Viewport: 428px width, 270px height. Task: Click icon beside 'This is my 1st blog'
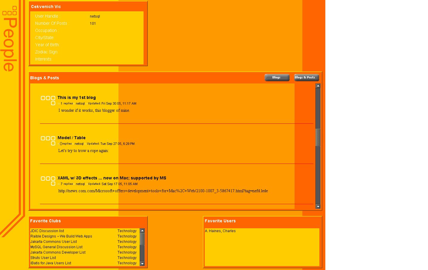[x=48, y=100]
